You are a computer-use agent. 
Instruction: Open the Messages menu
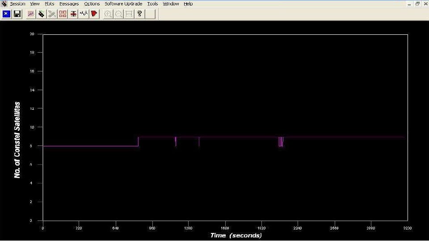69,4
